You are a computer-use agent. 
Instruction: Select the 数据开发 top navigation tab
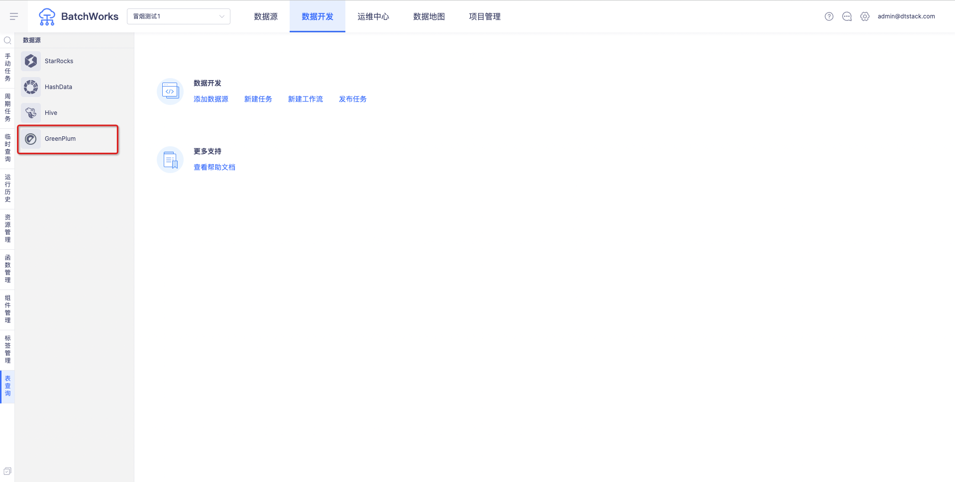click(318, 16)
